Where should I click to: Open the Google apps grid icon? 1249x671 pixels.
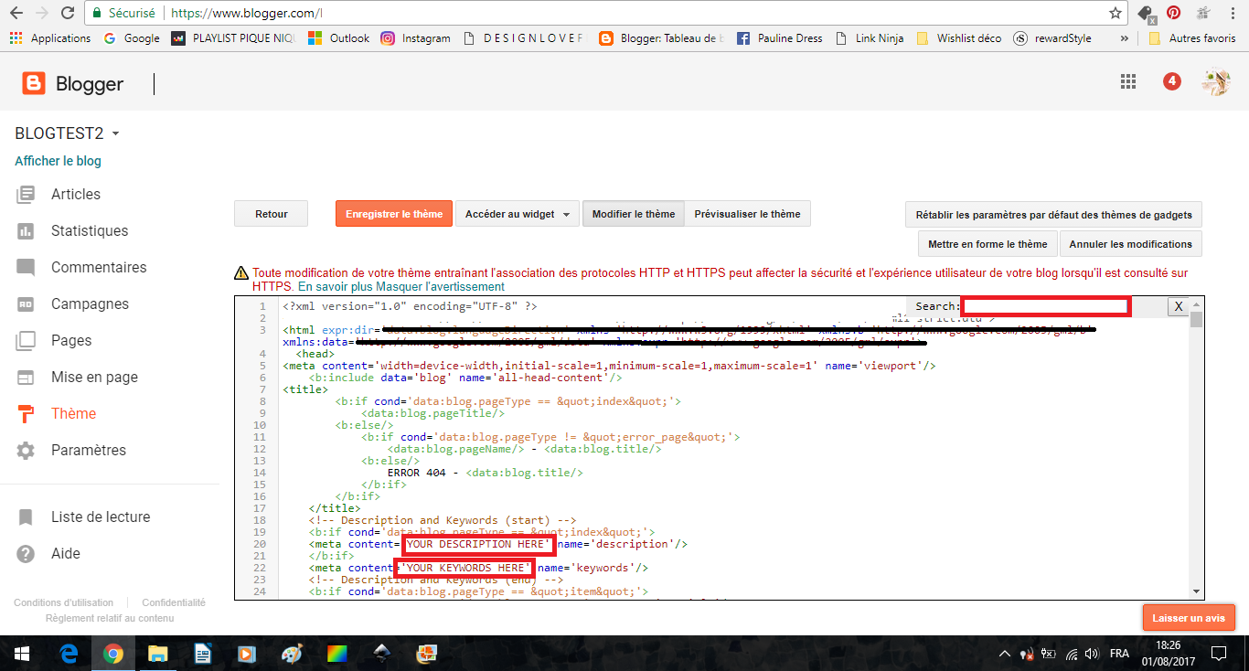pyautogui.click(x=1127, y=81)
